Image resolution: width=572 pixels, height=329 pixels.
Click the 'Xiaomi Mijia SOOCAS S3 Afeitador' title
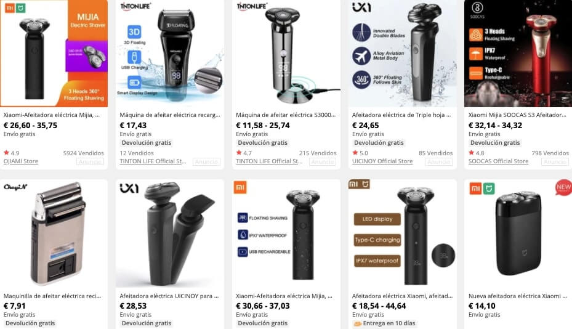click(x=517, y=115)
